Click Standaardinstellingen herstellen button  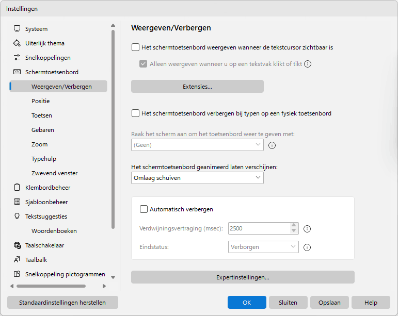[x=62, y=302]
